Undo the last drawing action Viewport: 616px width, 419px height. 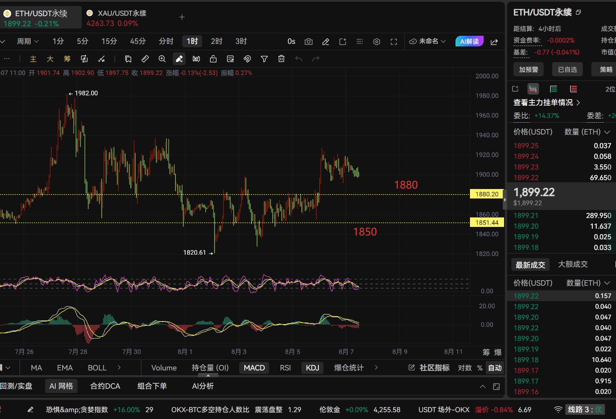pos(298,59)
